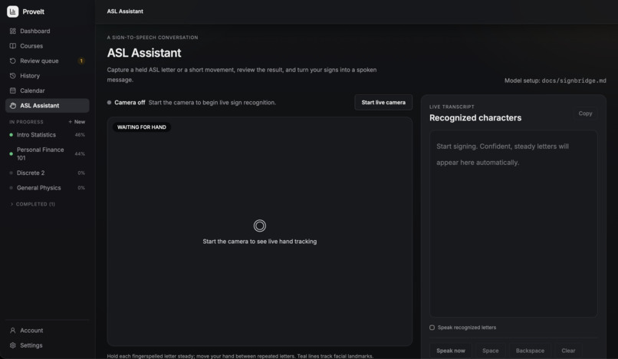Viewport: 618px width, 359px height.
Task: Clear the transcript
Action: (x=568, y=351)
